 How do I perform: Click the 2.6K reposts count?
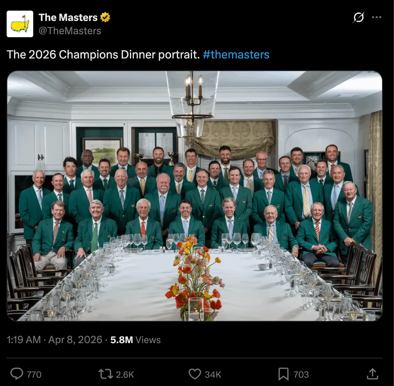pos(125,374)
